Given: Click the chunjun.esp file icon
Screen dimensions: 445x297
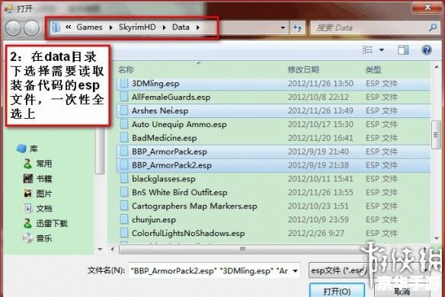Looking at the screenshot, I should click(124, 219).
